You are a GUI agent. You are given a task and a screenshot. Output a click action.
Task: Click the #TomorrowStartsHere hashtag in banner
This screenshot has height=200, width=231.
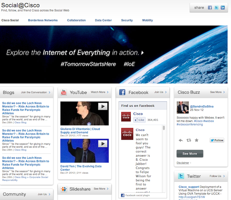[x=88, y=64]
